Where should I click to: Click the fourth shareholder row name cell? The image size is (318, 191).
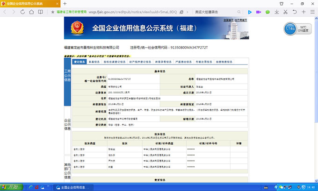pos(125,167)
